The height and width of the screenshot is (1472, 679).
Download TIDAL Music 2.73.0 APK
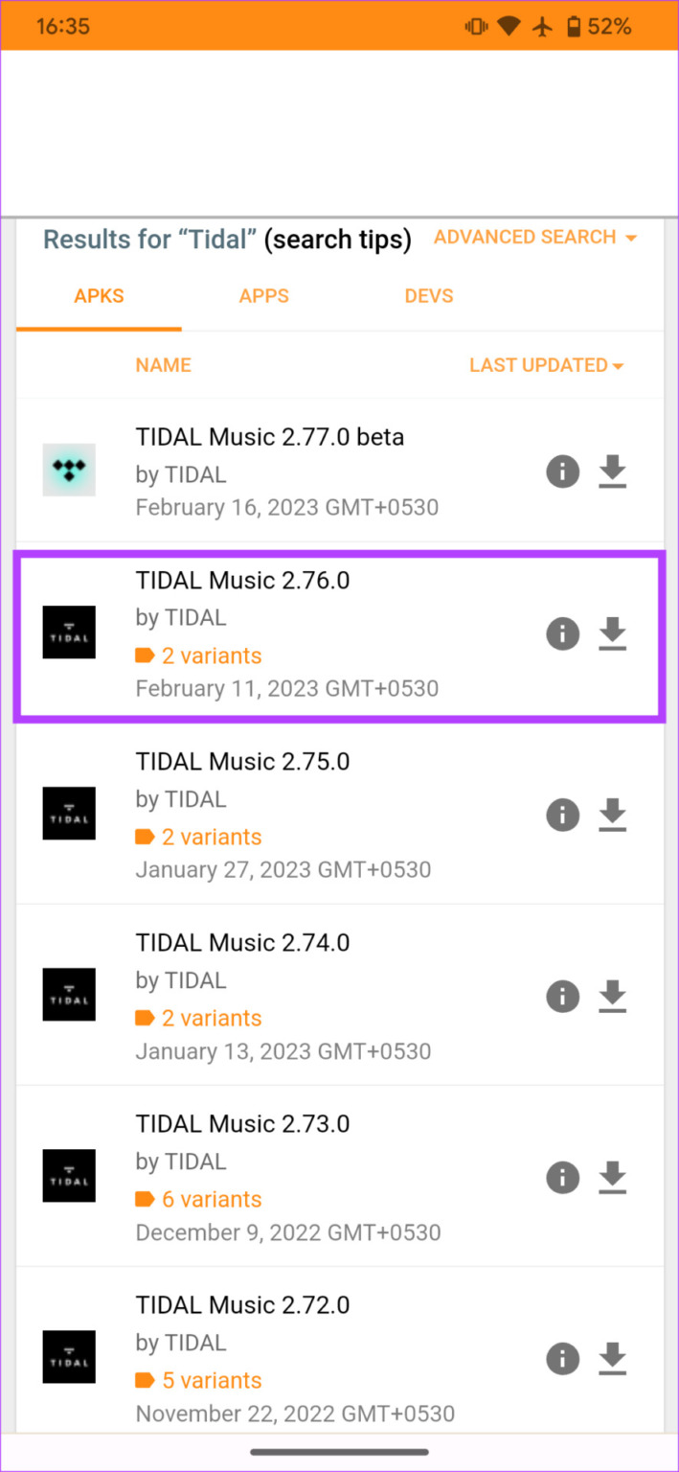[x=612, y=1177]
